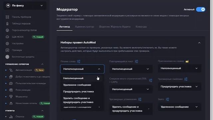
Task: Click the Автоматизация icon
Action: click(x=11, y=70)
